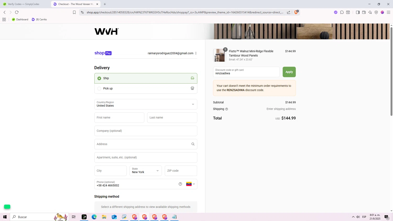The image size is (393, 221).
Task: Click the WVH store logo
Action: [106, 31]
